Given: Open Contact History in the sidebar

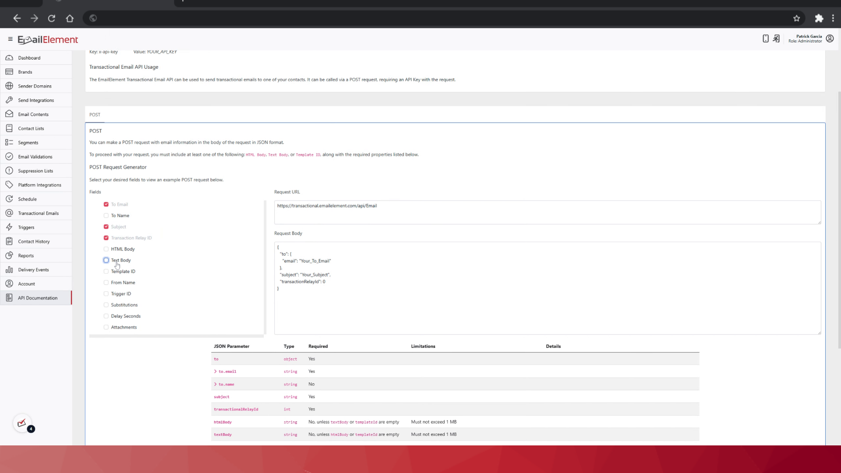Looking at the screenshot, I should 36,241.
